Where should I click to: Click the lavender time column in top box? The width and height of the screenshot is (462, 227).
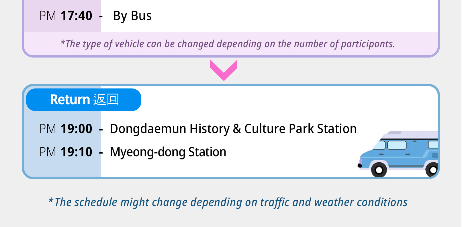pyautogui.click(x=62, y=16)
